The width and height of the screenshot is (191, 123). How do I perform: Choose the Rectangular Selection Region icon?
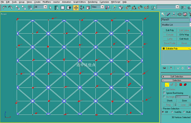coord(63,8)
